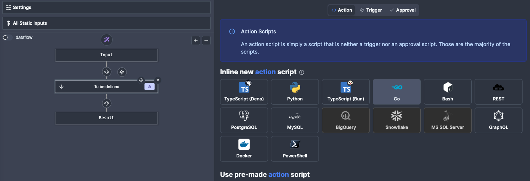530x181 pixels.
Task: Choose Go script language
Action: point(397,92)
